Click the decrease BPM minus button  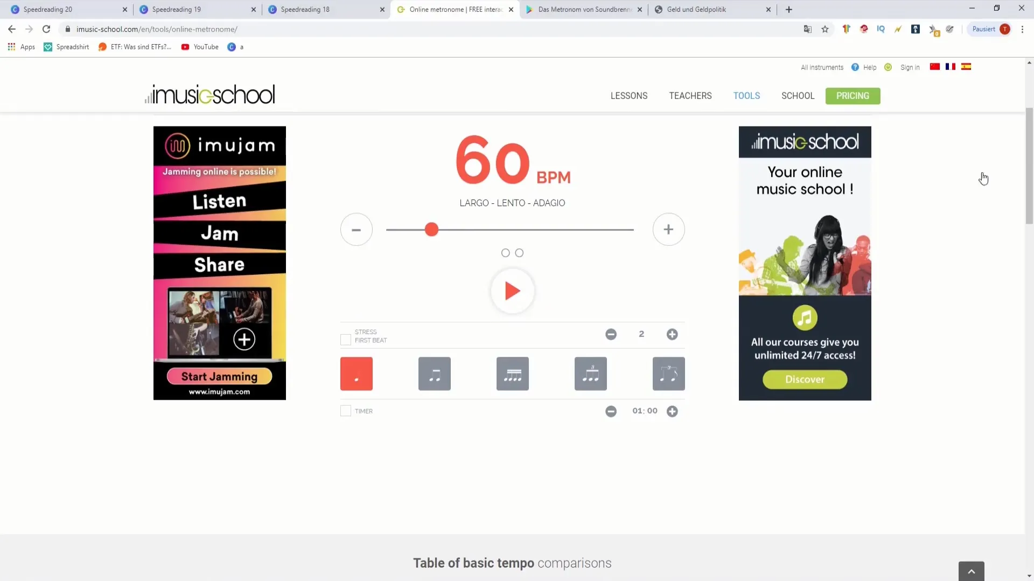(357, 229)
